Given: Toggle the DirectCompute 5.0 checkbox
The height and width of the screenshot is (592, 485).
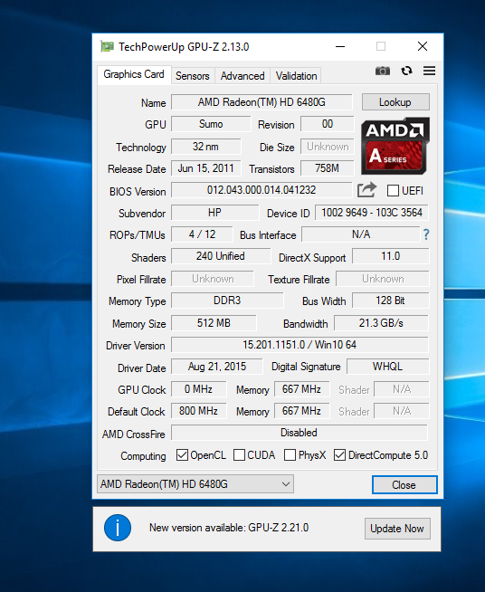Looking at the screenshot, I should [339, 455].
